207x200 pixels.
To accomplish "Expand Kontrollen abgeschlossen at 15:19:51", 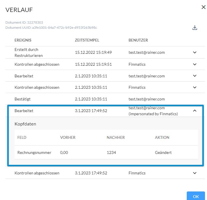I will pyautogui.click(x=194, y=64).
